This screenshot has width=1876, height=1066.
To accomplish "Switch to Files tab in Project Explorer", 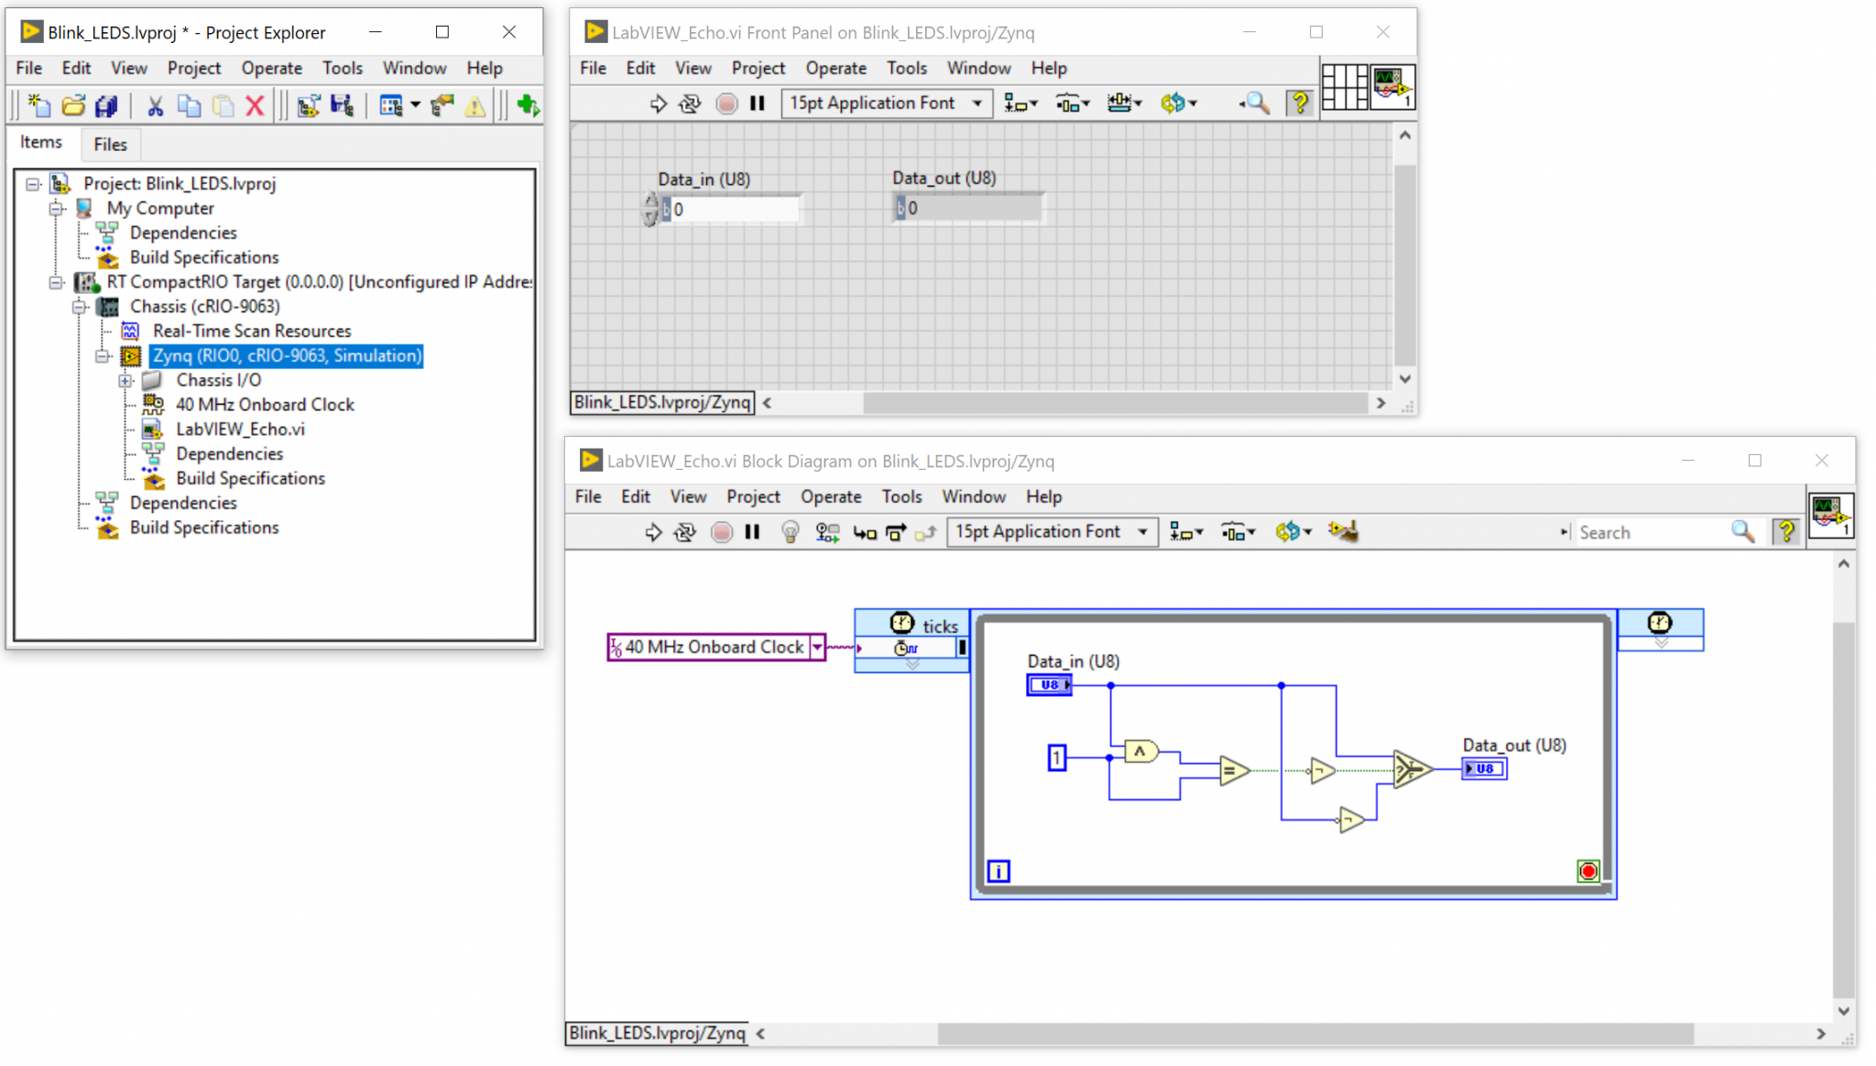I will pyautogui.click(x=110, y=145).
